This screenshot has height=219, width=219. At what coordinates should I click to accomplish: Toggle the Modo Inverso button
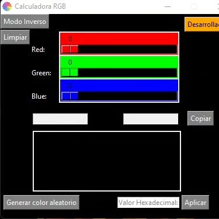pos(25,22)
